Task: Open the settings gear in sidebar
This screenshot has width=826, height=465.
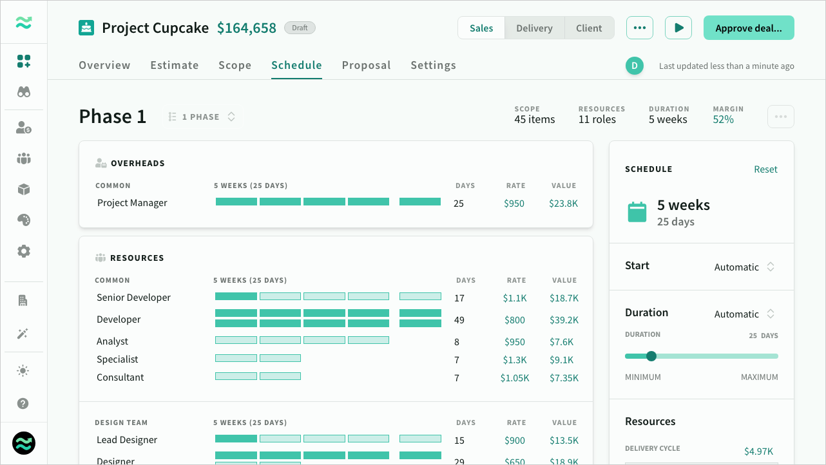Action: click(24, 251)
